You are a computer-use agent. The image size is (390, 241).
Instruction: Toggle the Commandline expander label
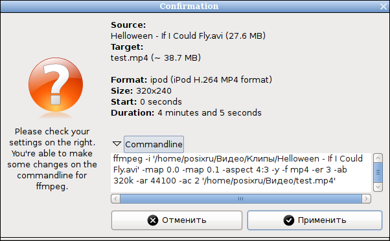click(154, 144)
